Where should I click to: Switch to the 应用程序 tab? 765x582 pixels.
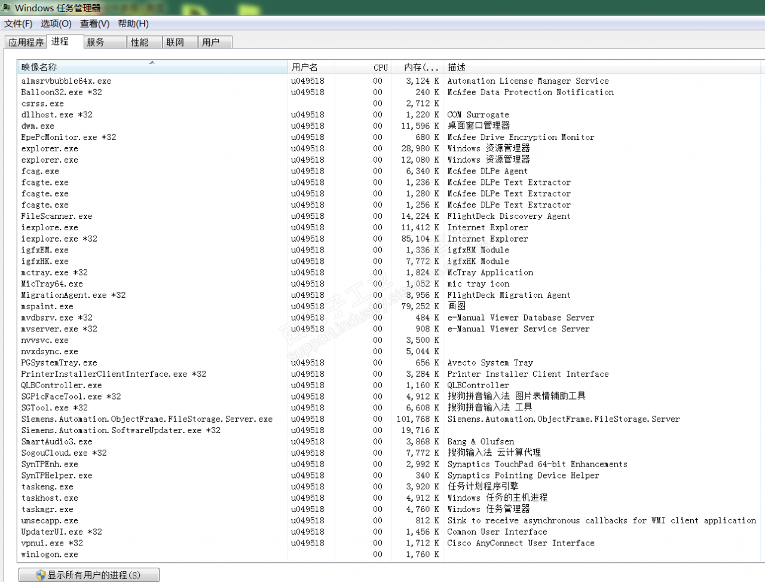pyautogui.click(x=26, y=42)
